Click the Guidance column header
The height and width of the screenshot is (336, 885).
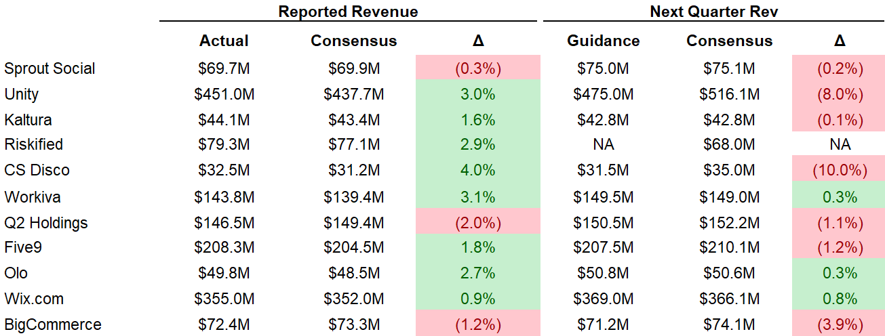tap(603, 41)
